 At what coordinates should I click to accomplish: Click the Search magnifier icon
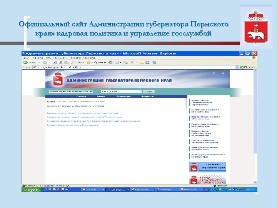point(73,62)
